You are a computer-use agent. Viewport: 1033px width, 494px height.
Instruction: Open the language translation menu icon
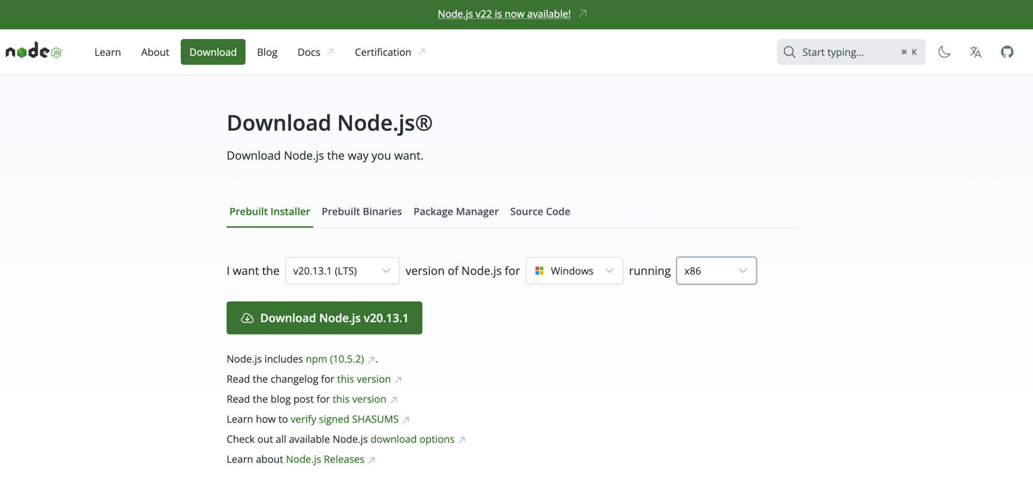pyautogui.click(x=975, y=52)
